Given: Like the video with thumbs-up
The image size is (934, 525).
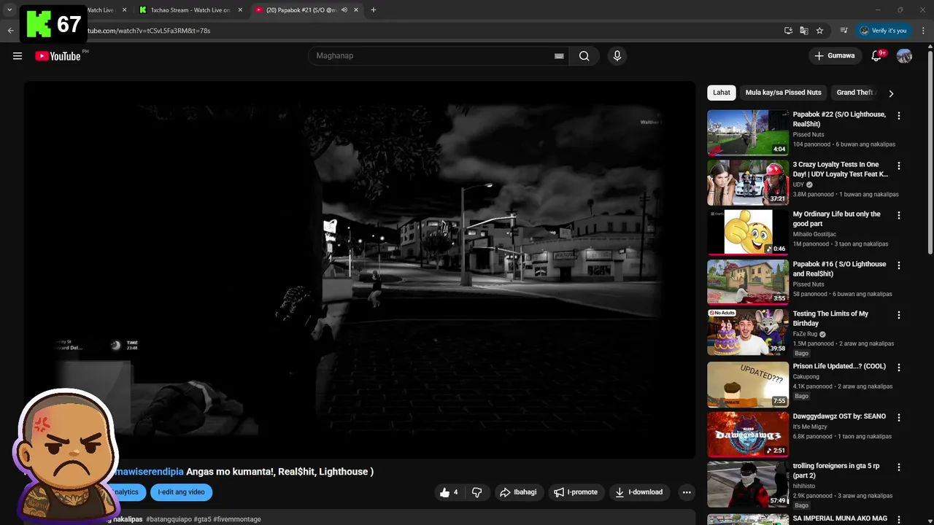Looking at the screenshot, I should click(449, 492).
